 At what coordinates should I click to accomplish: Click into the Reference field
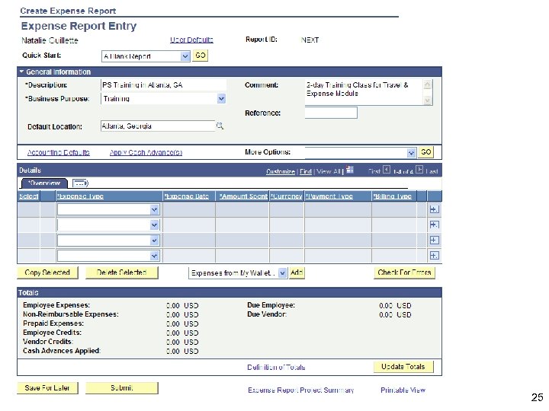(331, 113)
